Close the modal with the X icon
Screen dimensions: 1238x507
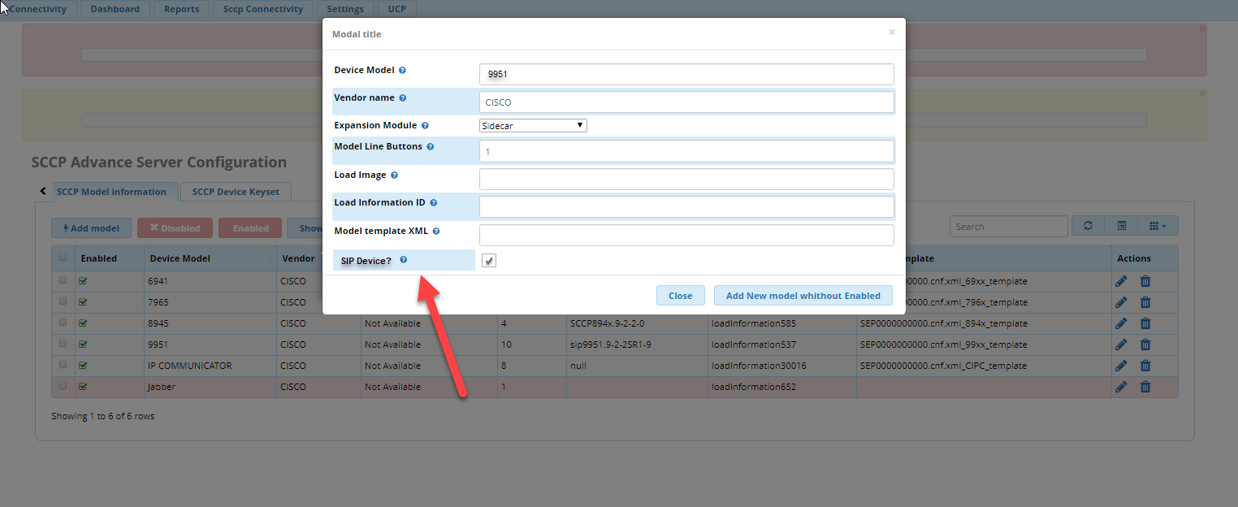click(x=892, y=32)
